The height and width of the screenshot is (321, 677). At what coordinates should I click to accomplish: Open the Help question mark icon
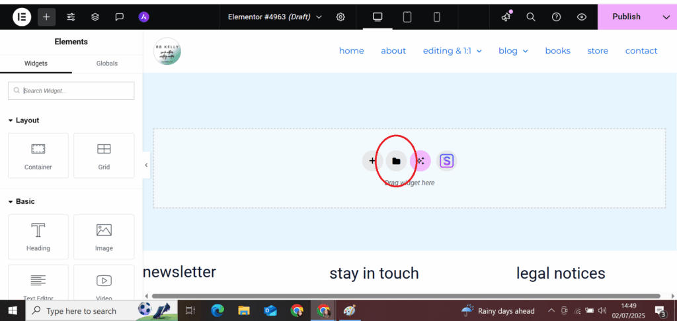pyautogui.click(x=557, y=17)
